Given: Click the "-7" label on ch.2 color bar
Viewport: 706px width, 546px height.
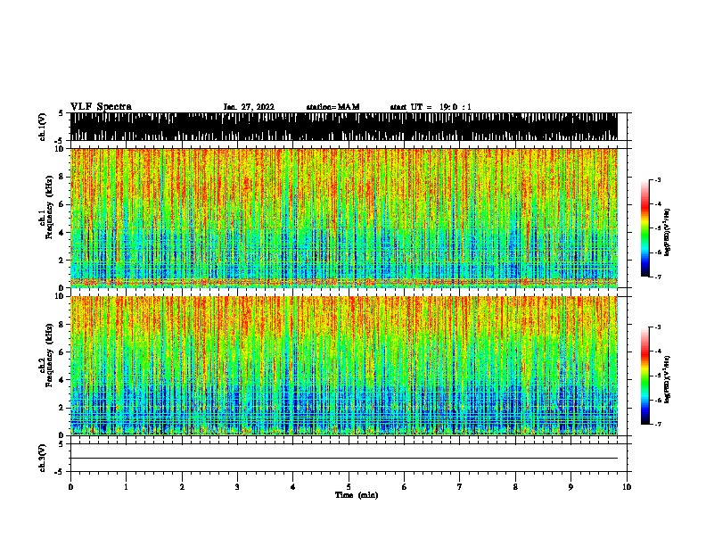Looking at the screenshot, I should 658,425.
